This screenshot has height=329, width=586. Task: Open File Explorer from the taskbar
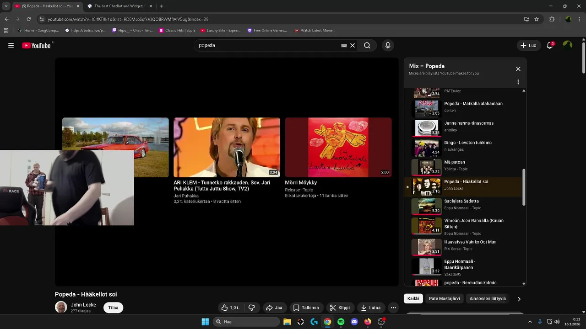287,322
